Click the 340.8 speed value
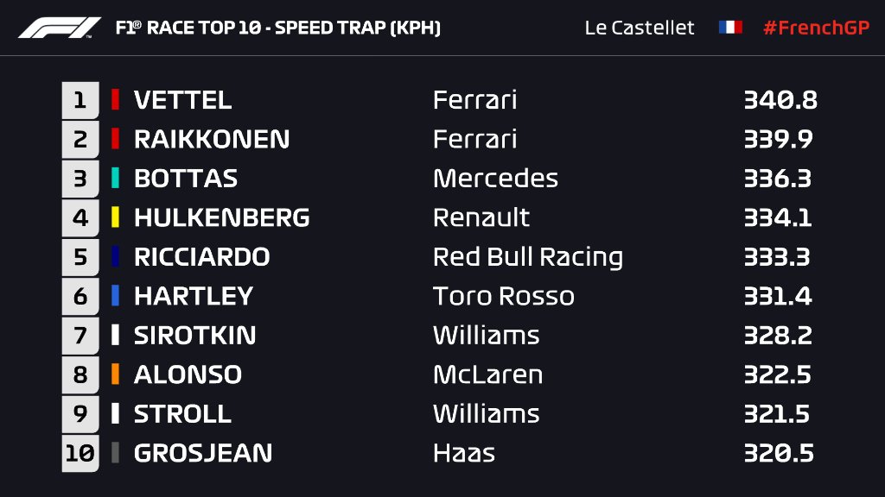Screen dimensions: 885x497 pos(780,100)
